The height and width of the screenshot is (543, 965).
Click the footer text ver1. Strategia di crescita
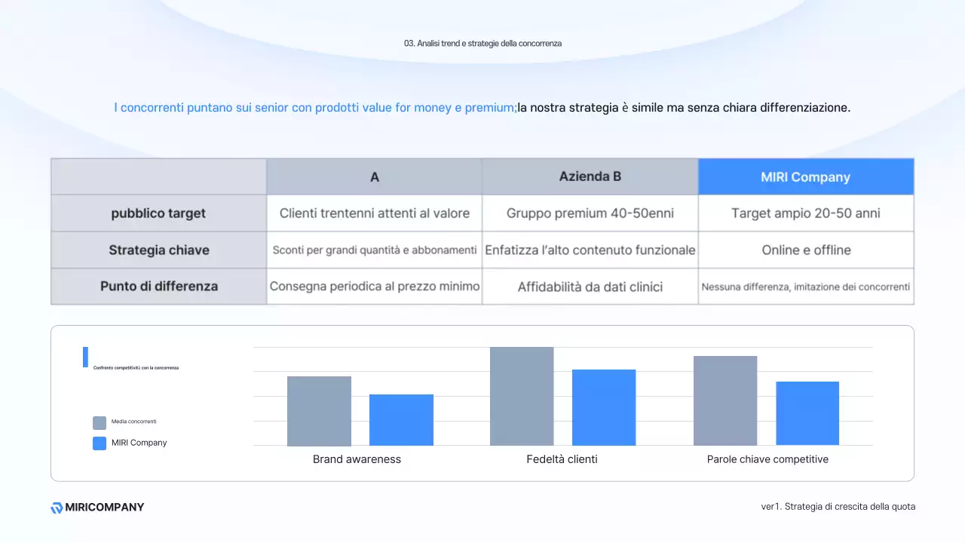pyautogui.click(x=838, y=507)
